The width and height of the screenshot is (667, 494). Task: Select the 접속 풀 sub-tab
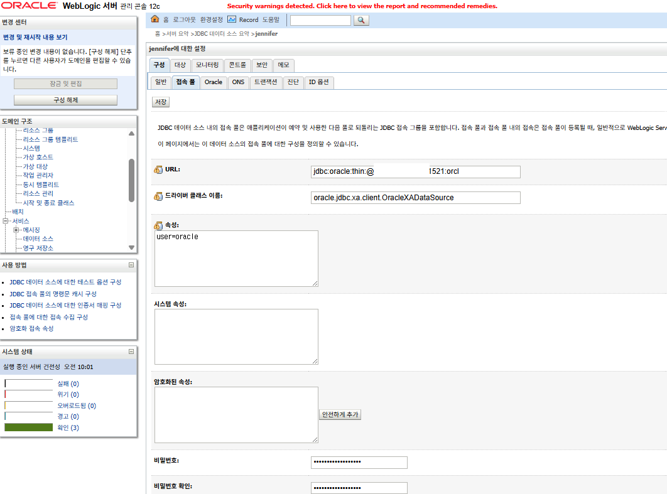click(185, 82)
